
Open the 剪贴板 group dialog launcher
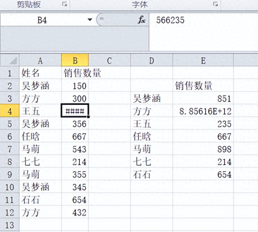click(64, 4)
